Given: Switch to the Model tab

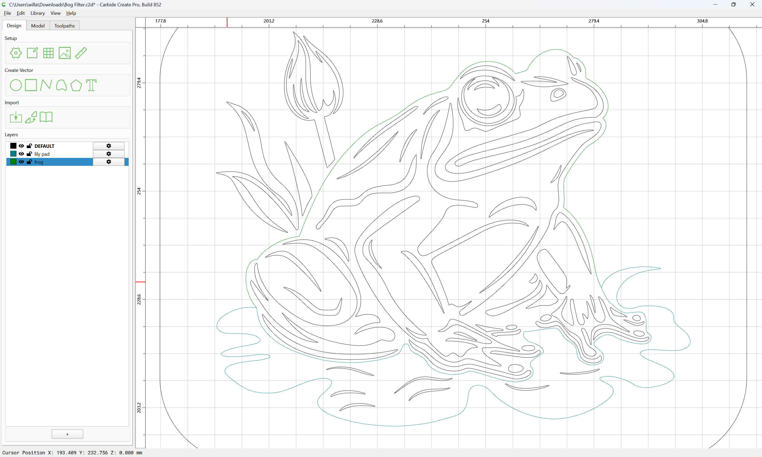Looking at the screenshot, I should coord(38,26).
